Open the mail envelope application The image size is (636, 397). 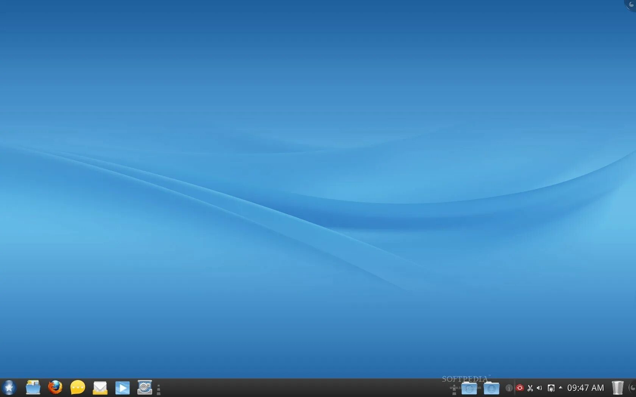point(100,388)
